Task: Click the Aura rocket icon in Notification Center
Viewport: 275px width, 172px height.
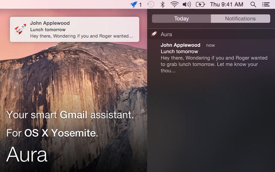Action: (154, 34)
